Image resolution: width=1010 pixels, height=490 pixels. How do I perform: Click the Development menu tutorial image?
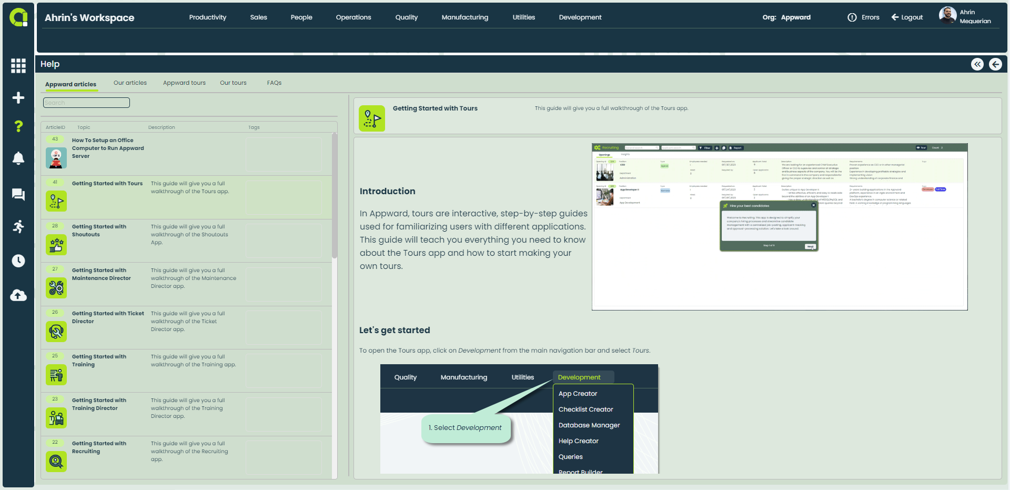(x=519, y=419)
